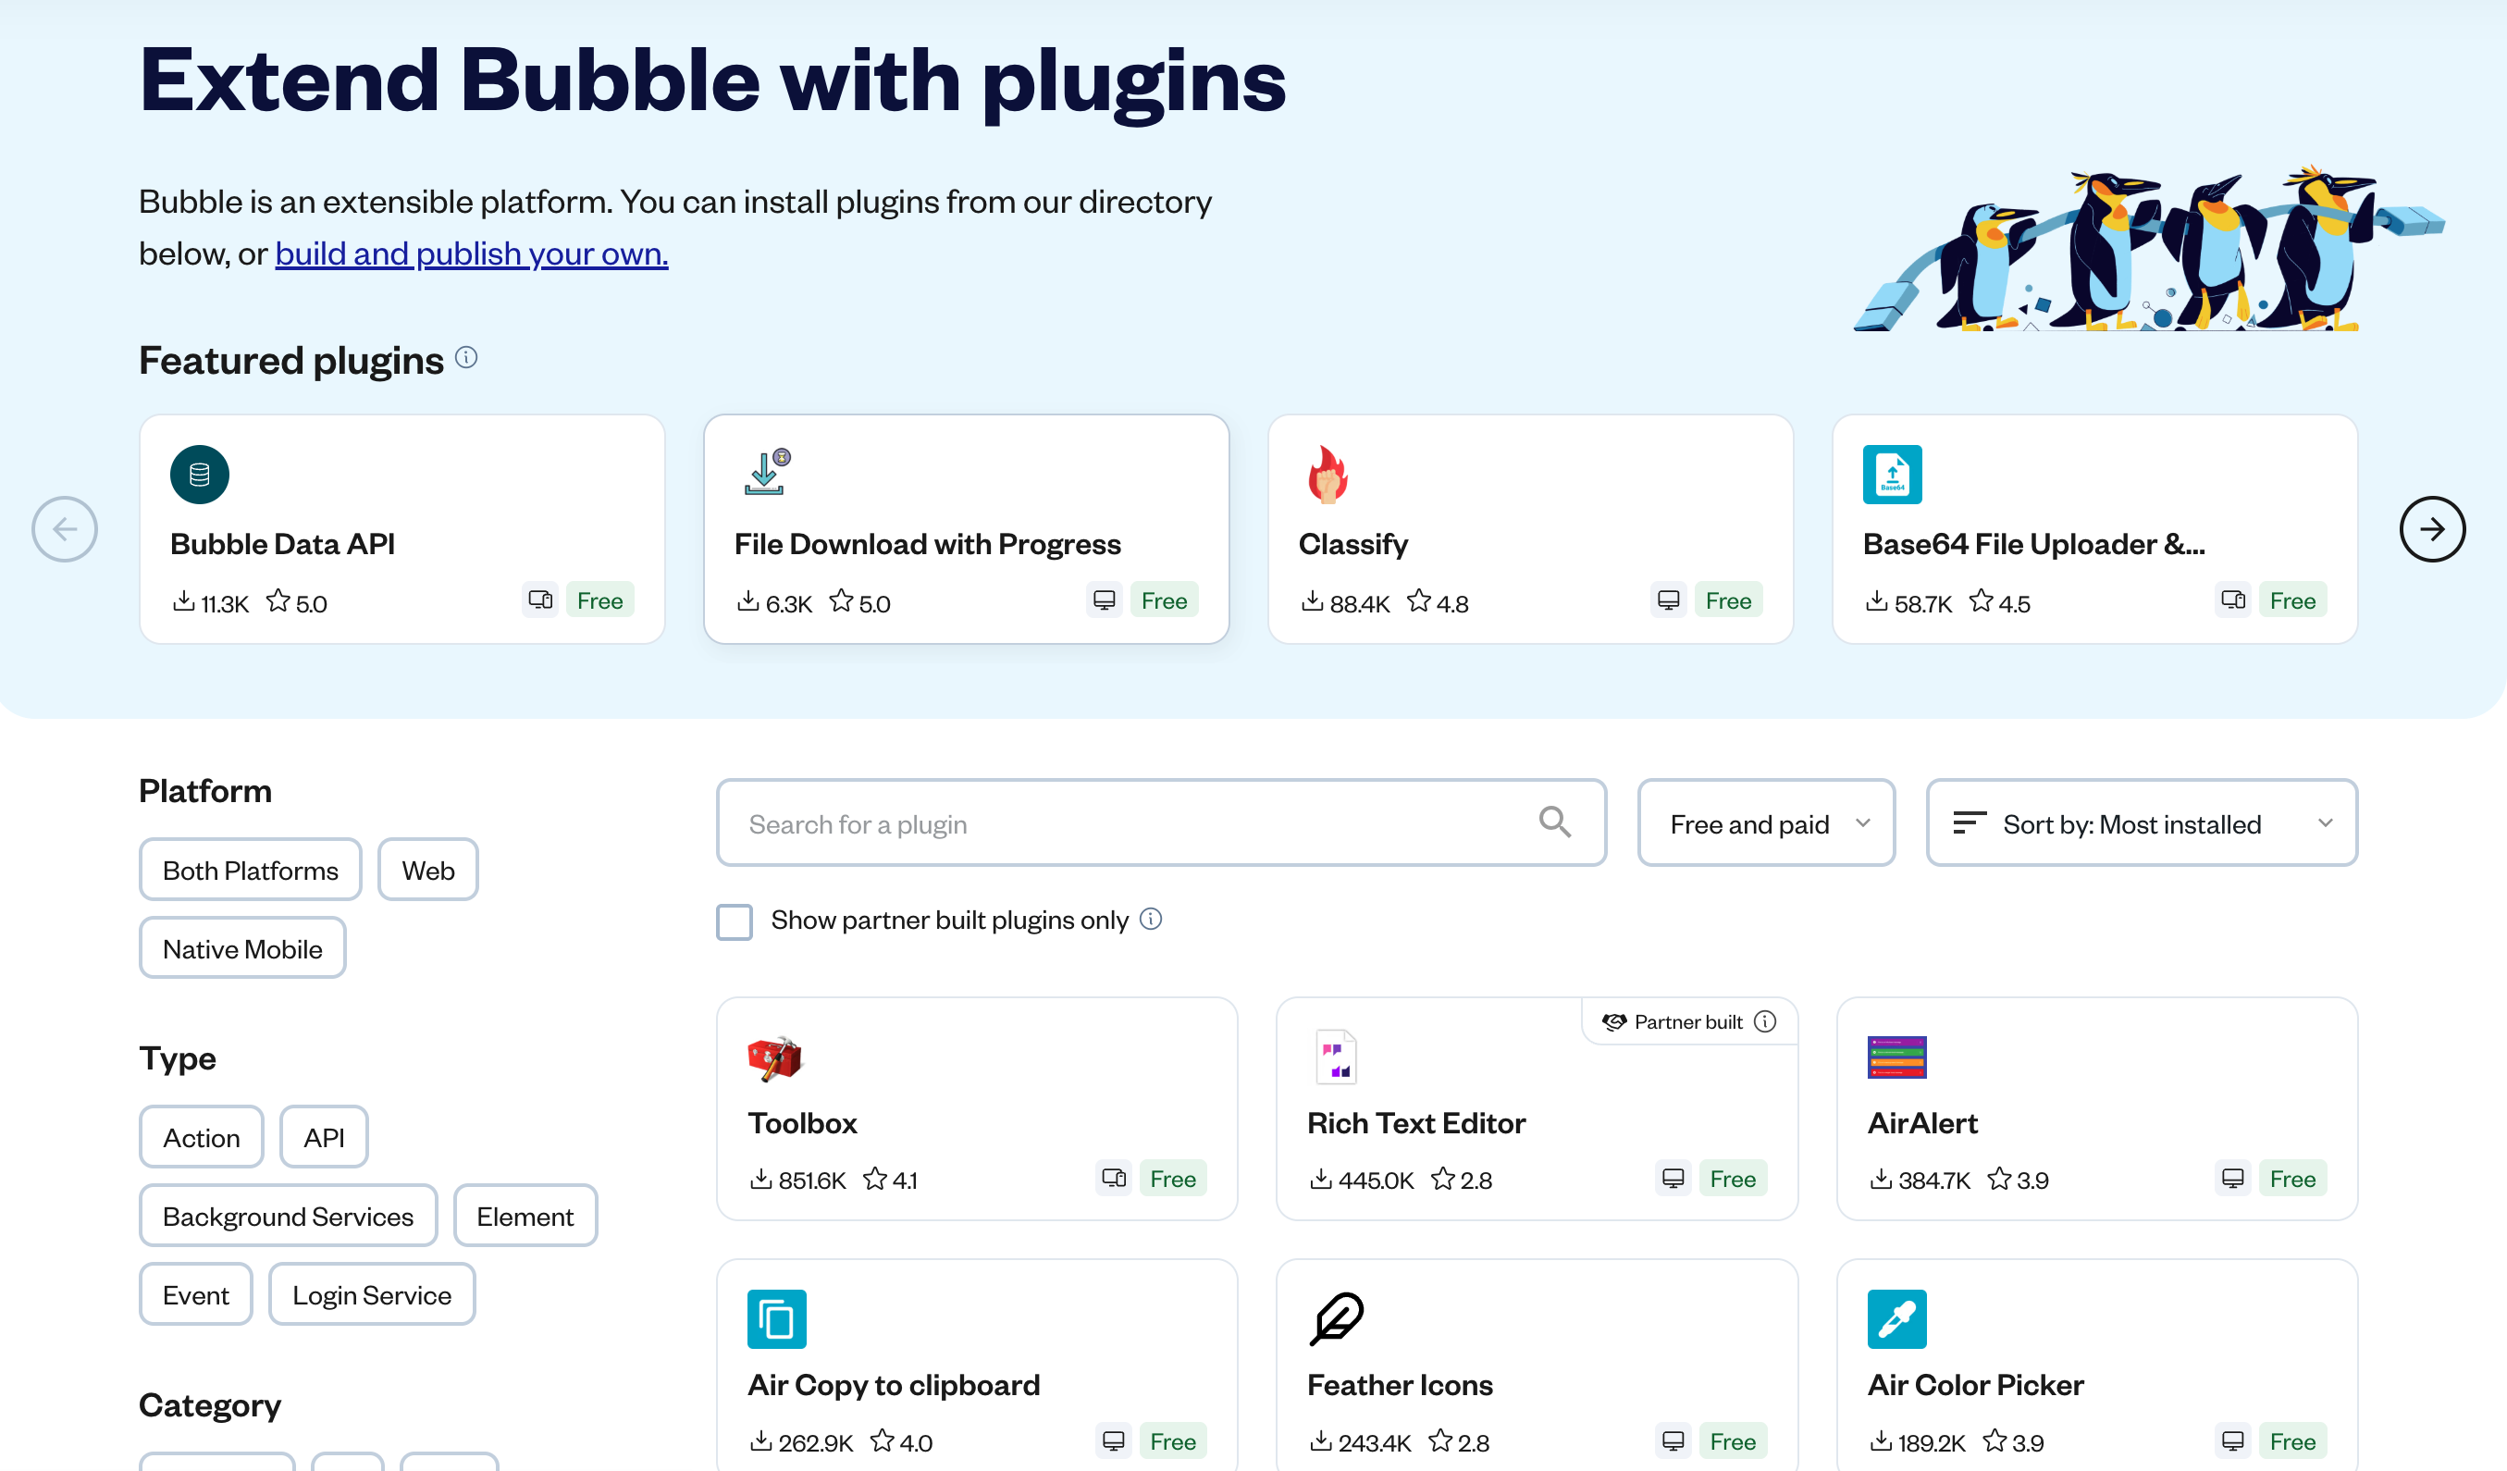Click the File Download with Progress download icon
This screenshot has height=1471, width=2507.
(x=764, y=474)
